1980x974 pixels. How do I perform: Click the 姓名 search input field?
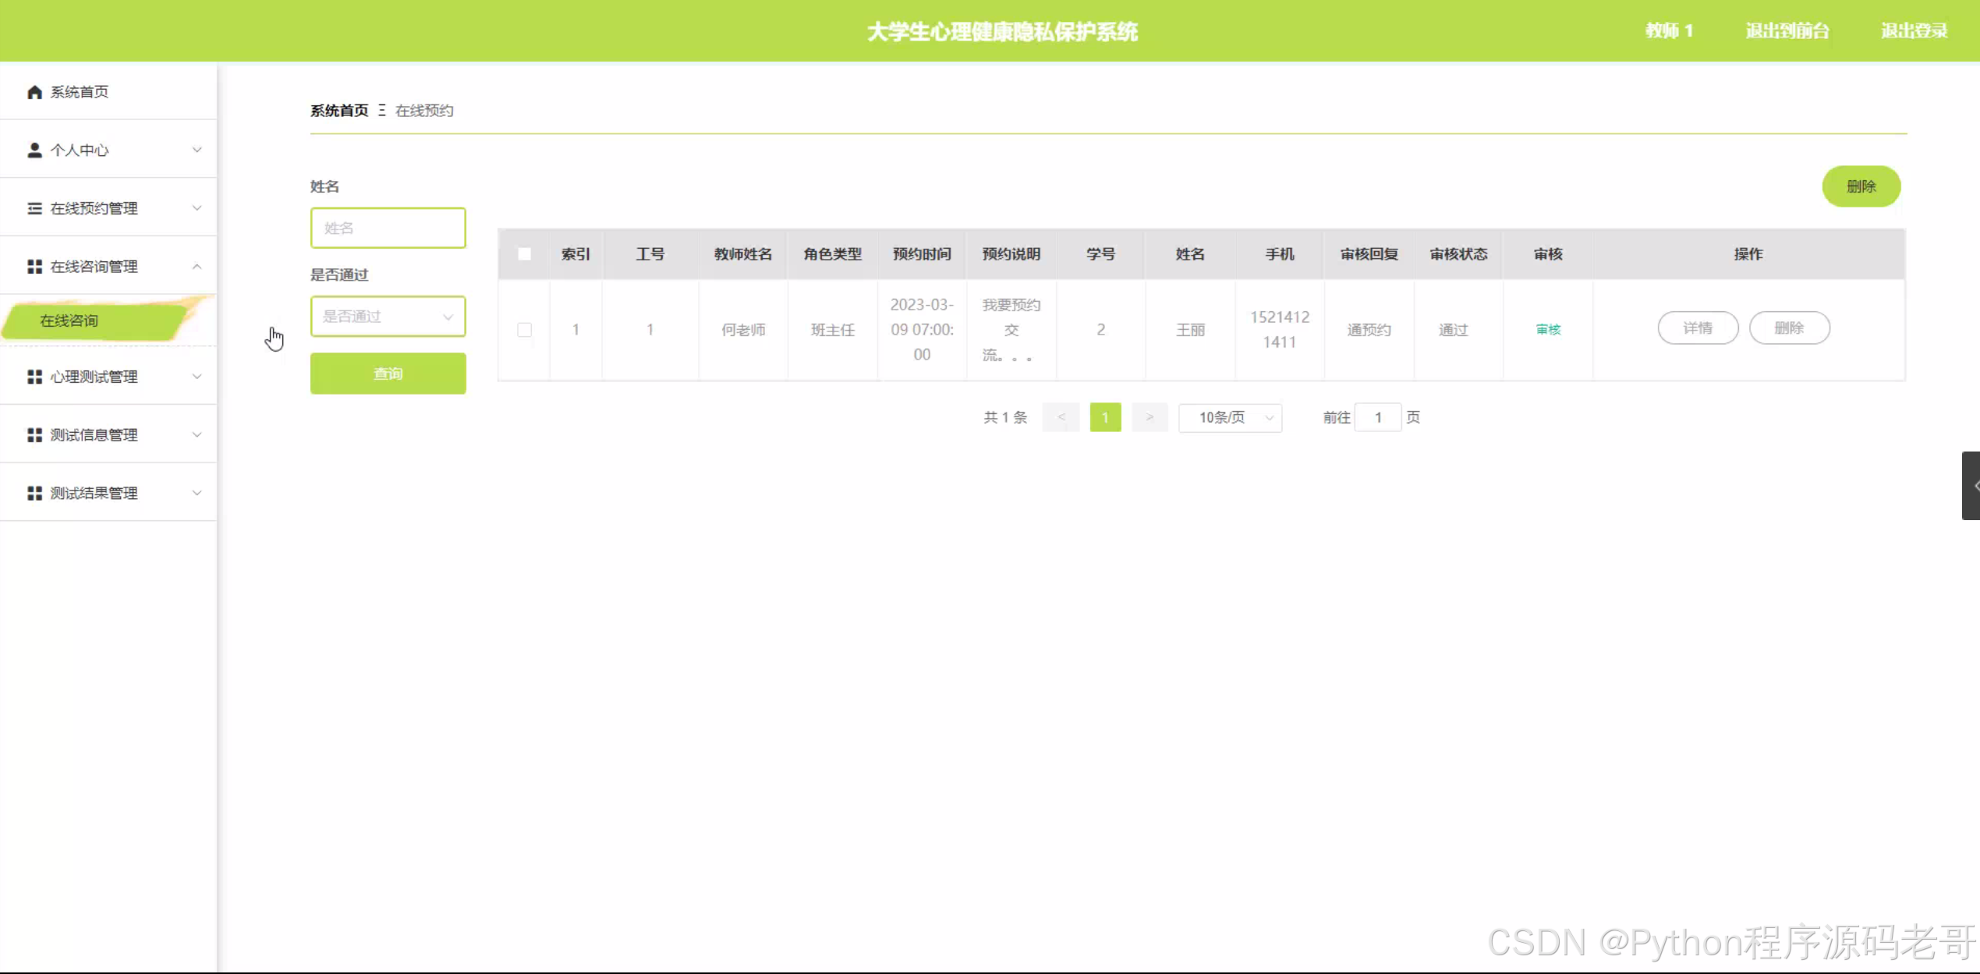pyautogui.click(x=388, y=228)
